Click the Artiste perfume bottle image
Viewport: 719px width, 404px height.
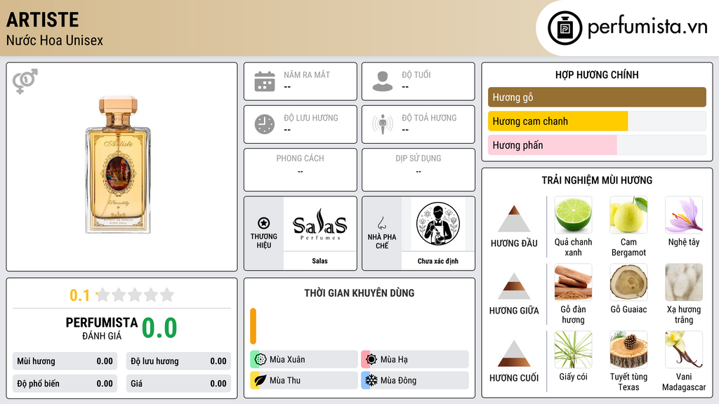click(x=118, y=165)
